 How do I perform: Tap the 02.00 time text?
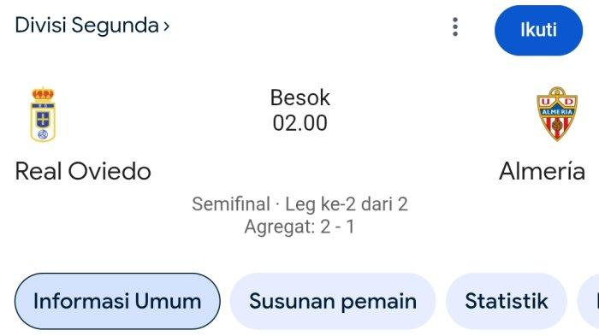tap(299, 123)
